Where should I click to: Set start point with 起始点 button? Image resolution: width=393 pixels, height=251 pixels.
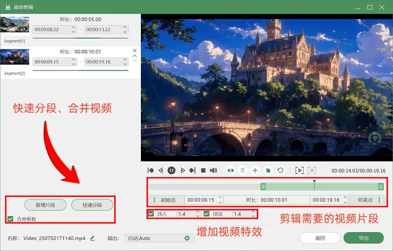[167, 200]
